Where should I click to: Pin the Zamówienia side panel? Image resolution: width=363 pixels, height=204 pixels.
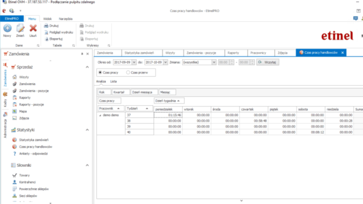[x=82, y=54]
